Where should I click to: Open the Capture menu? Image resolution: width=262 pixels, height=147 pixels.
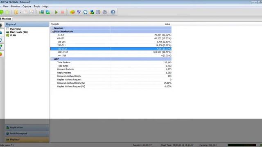coord(27,7)
